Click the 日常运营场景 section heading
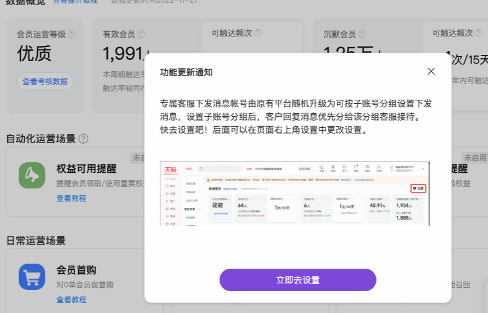The width and height of the screenshot is (488, 313). click(36, 240)
